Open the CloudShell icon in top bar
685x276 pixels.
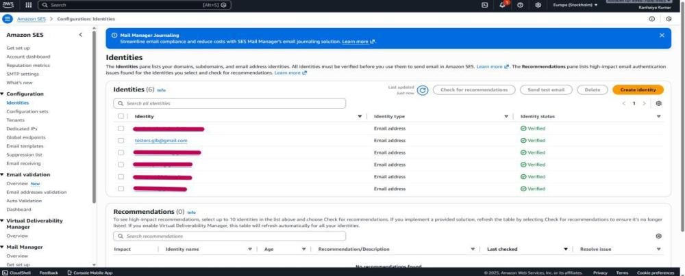(485, 5)
